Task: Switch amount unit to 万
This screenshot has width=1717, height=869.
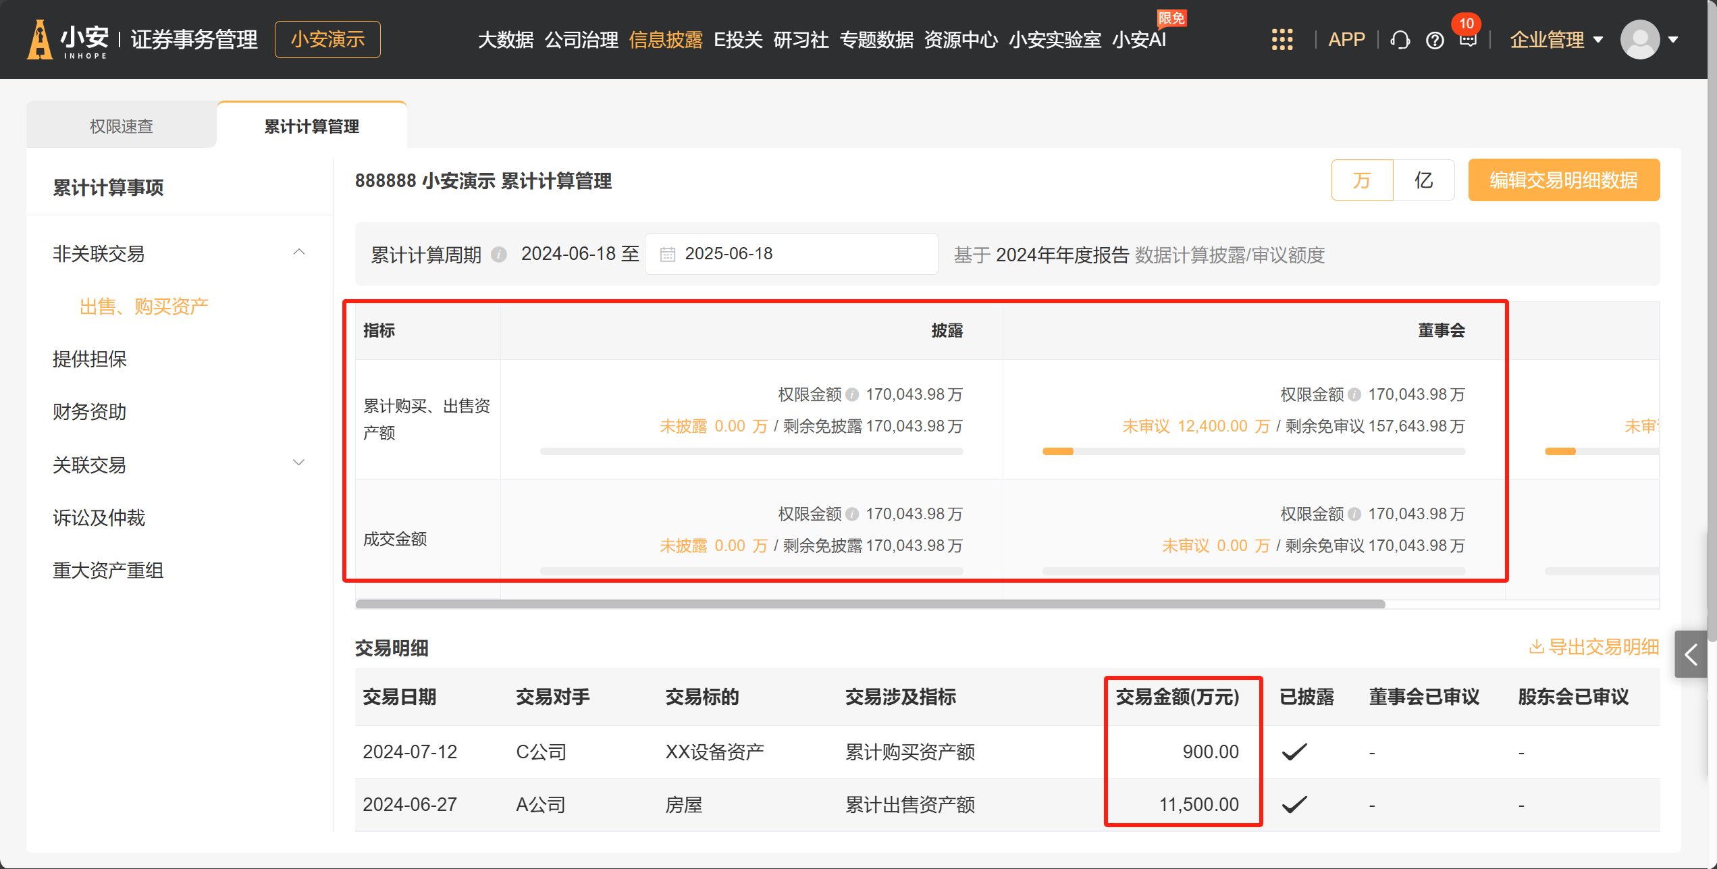Action: (1362, 180)
